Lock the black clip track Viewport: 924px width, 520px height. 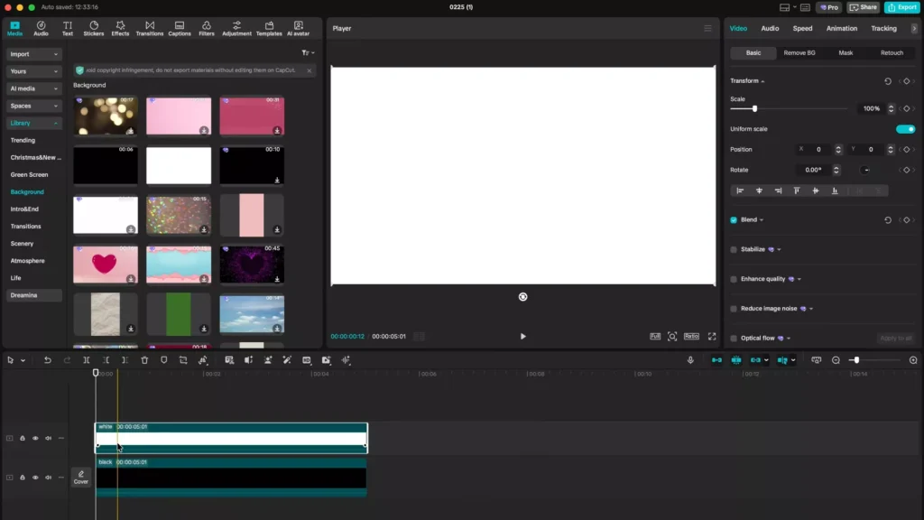(23, 478)
